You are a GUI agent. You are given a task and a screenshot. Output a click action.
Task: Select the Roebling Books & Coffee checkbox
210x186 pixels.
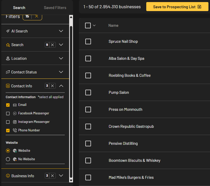tap(88, 75)
